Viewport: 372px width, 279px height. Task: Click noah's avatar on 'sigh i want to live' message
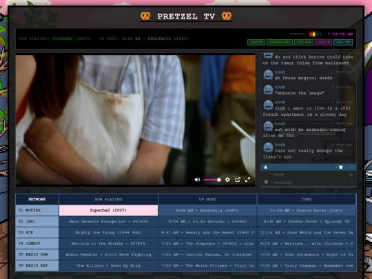tap(268, 105)
